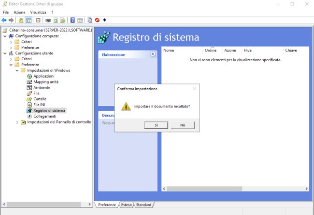Expand Impostazioni del Pannello di controllo
Screen dimensions: 314x215
(17, 122)
